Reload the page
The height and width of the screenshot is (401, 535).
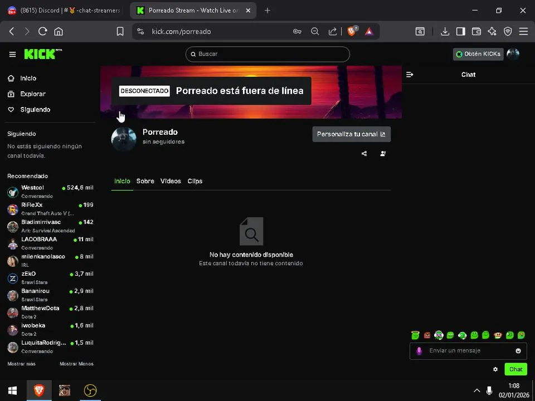point(43,31)
